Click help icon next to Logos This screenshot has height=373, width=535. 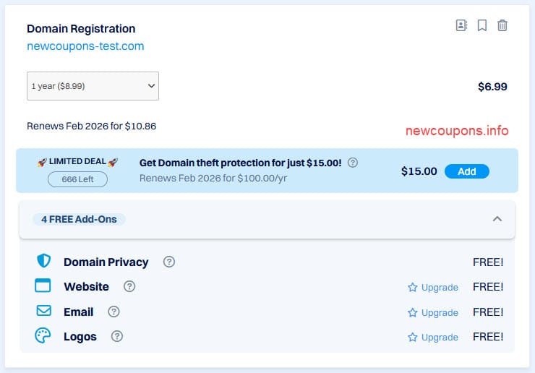pyautogui.click(x=117, y=336)
